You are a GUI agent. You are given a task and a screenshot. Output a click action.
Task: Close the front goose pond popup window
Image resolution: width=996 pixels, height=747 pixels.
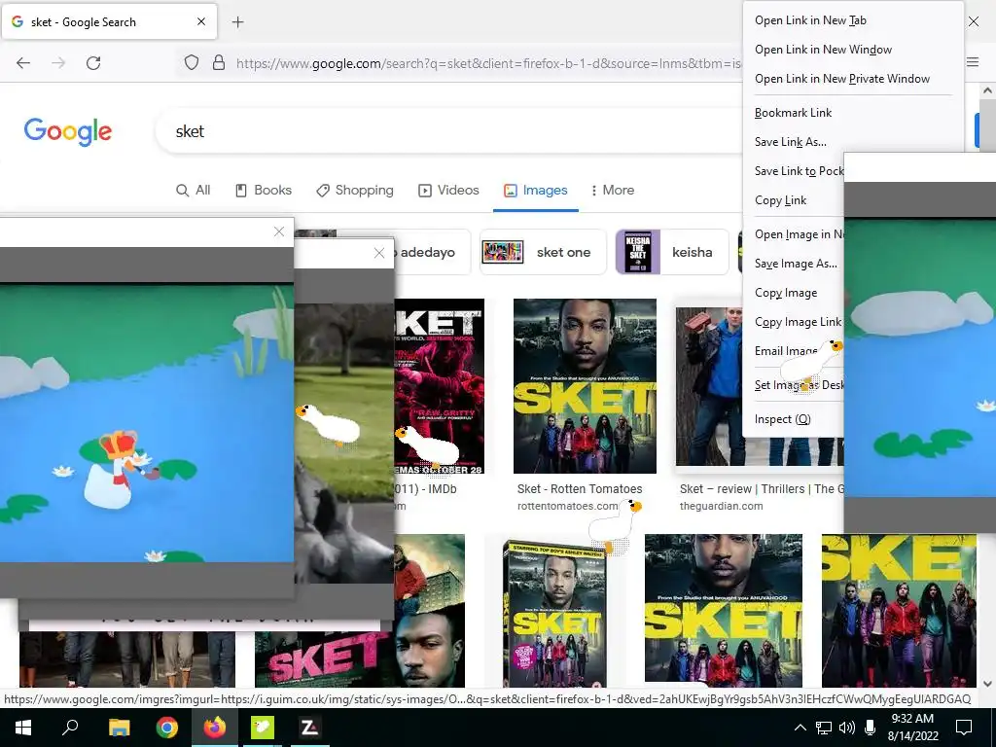[279, 231]
